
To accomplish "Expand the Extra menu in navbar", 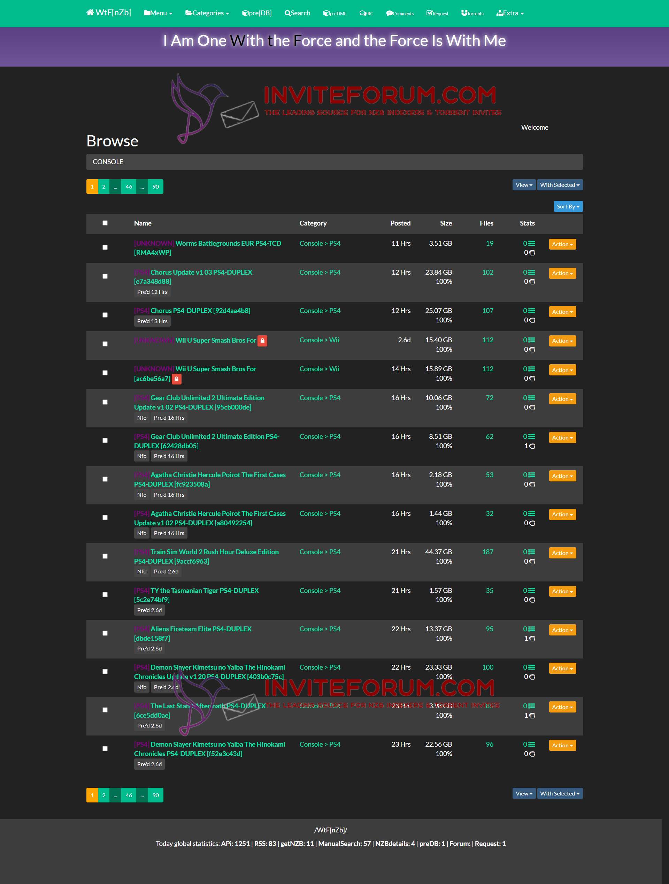I will pyautogui.click(x=510, y=13).
